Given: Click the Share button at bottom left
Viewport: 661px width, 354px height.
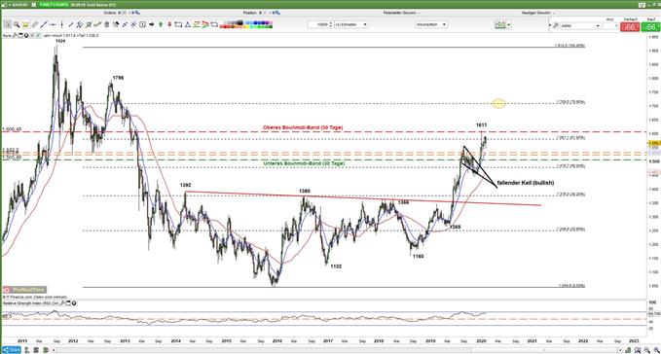Looking at the screenshot, I should click(x=12, y=350).
